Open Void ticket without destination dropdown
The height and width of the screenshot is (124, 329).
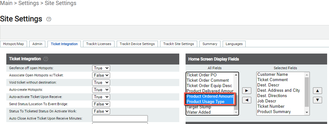coord(101,82)
